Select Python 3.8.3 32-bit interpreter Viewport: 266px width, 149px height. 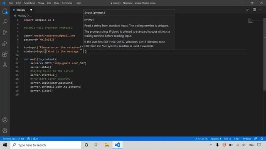pos(13,139)
